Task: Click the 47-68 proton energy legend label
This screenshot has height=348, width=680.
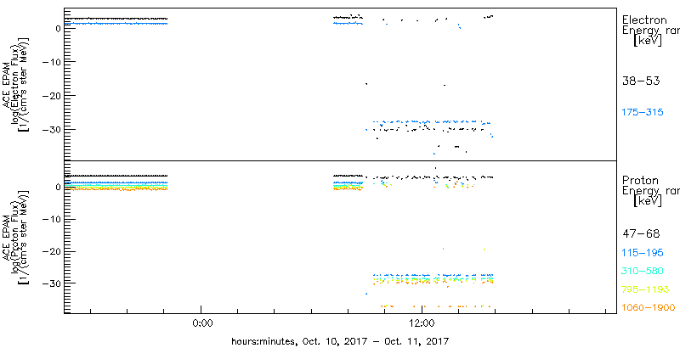Action: click(641, 234)
